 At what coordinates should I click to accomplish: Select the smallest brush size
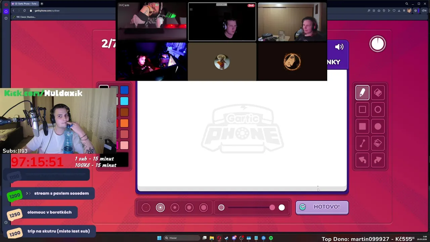coord(146,208)
